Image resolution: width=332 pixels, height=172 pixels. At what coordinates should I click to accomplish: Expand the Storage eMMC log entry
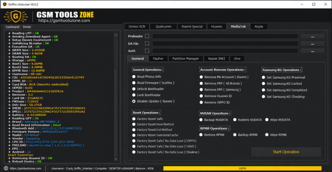coord(9,60)
